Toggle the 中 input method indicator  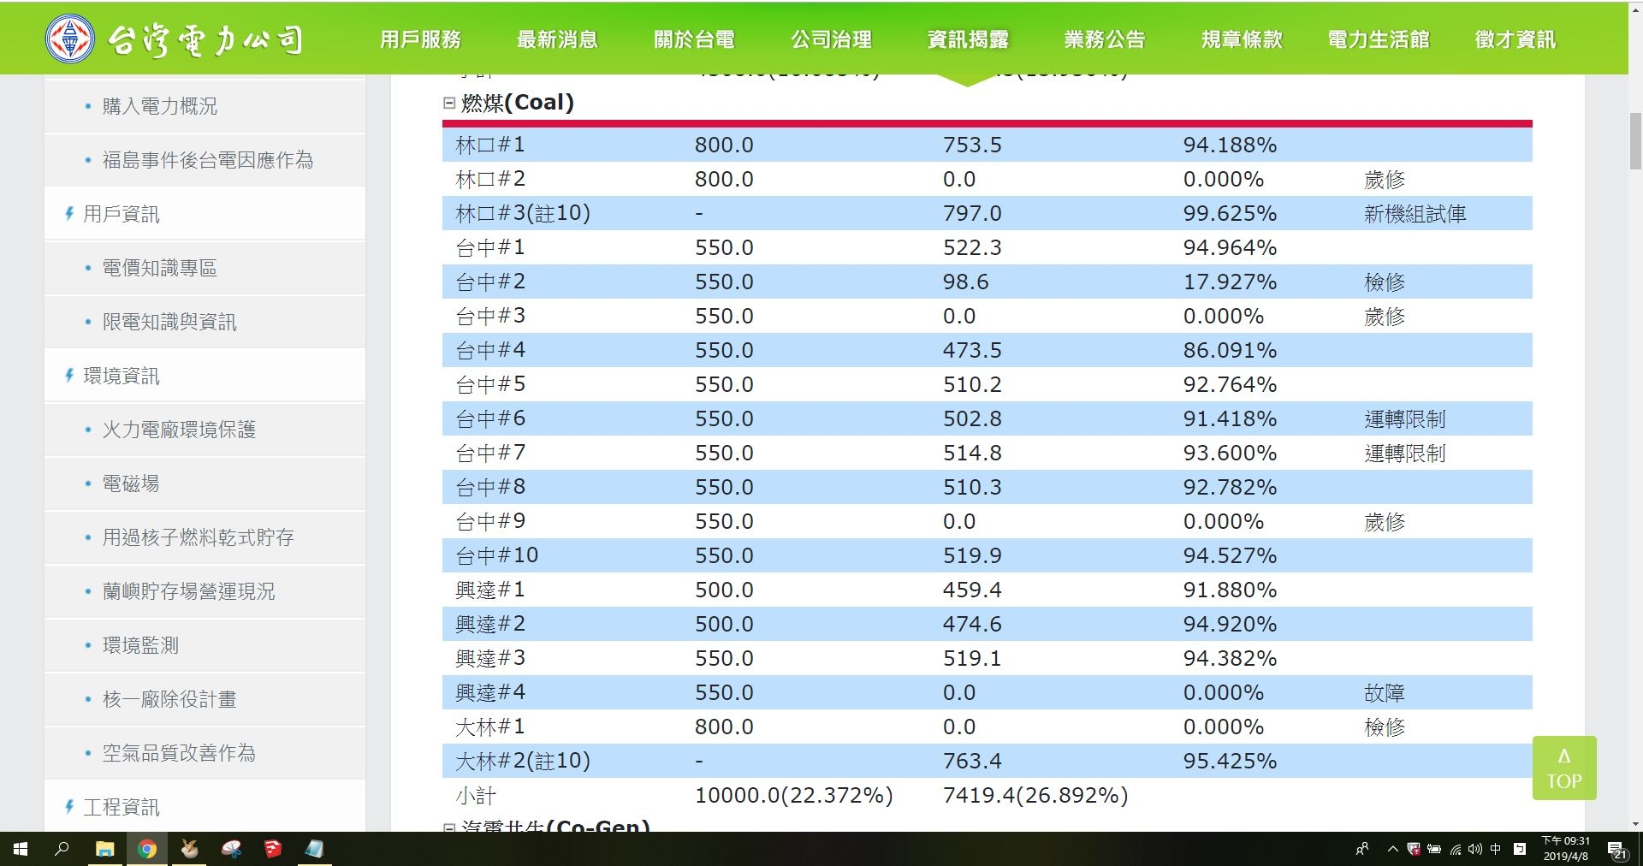click(x=1495, y=849)
